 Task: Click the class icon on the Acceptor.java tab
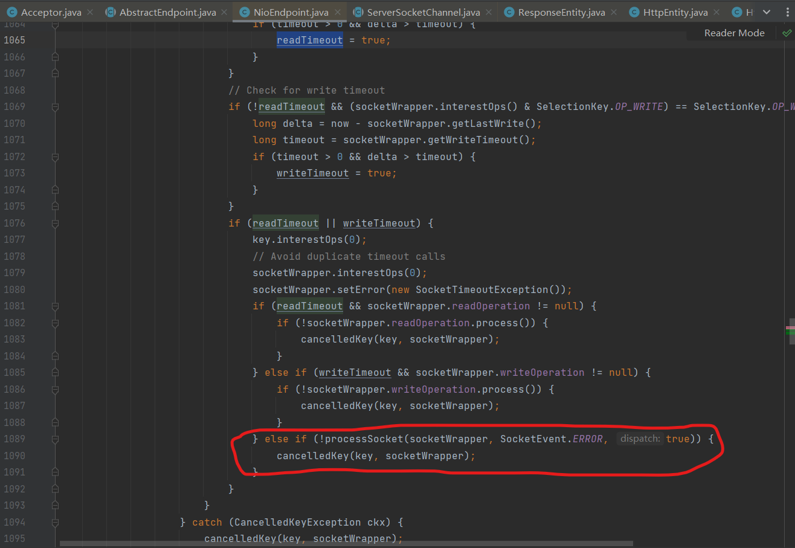10,11
